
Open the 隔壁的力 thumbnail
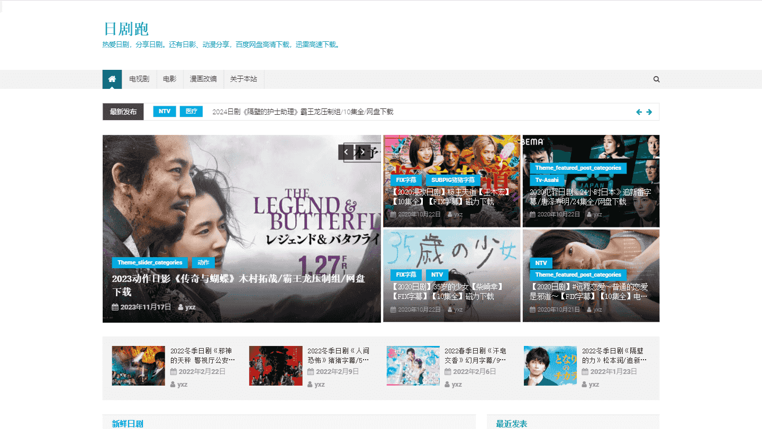550,366
